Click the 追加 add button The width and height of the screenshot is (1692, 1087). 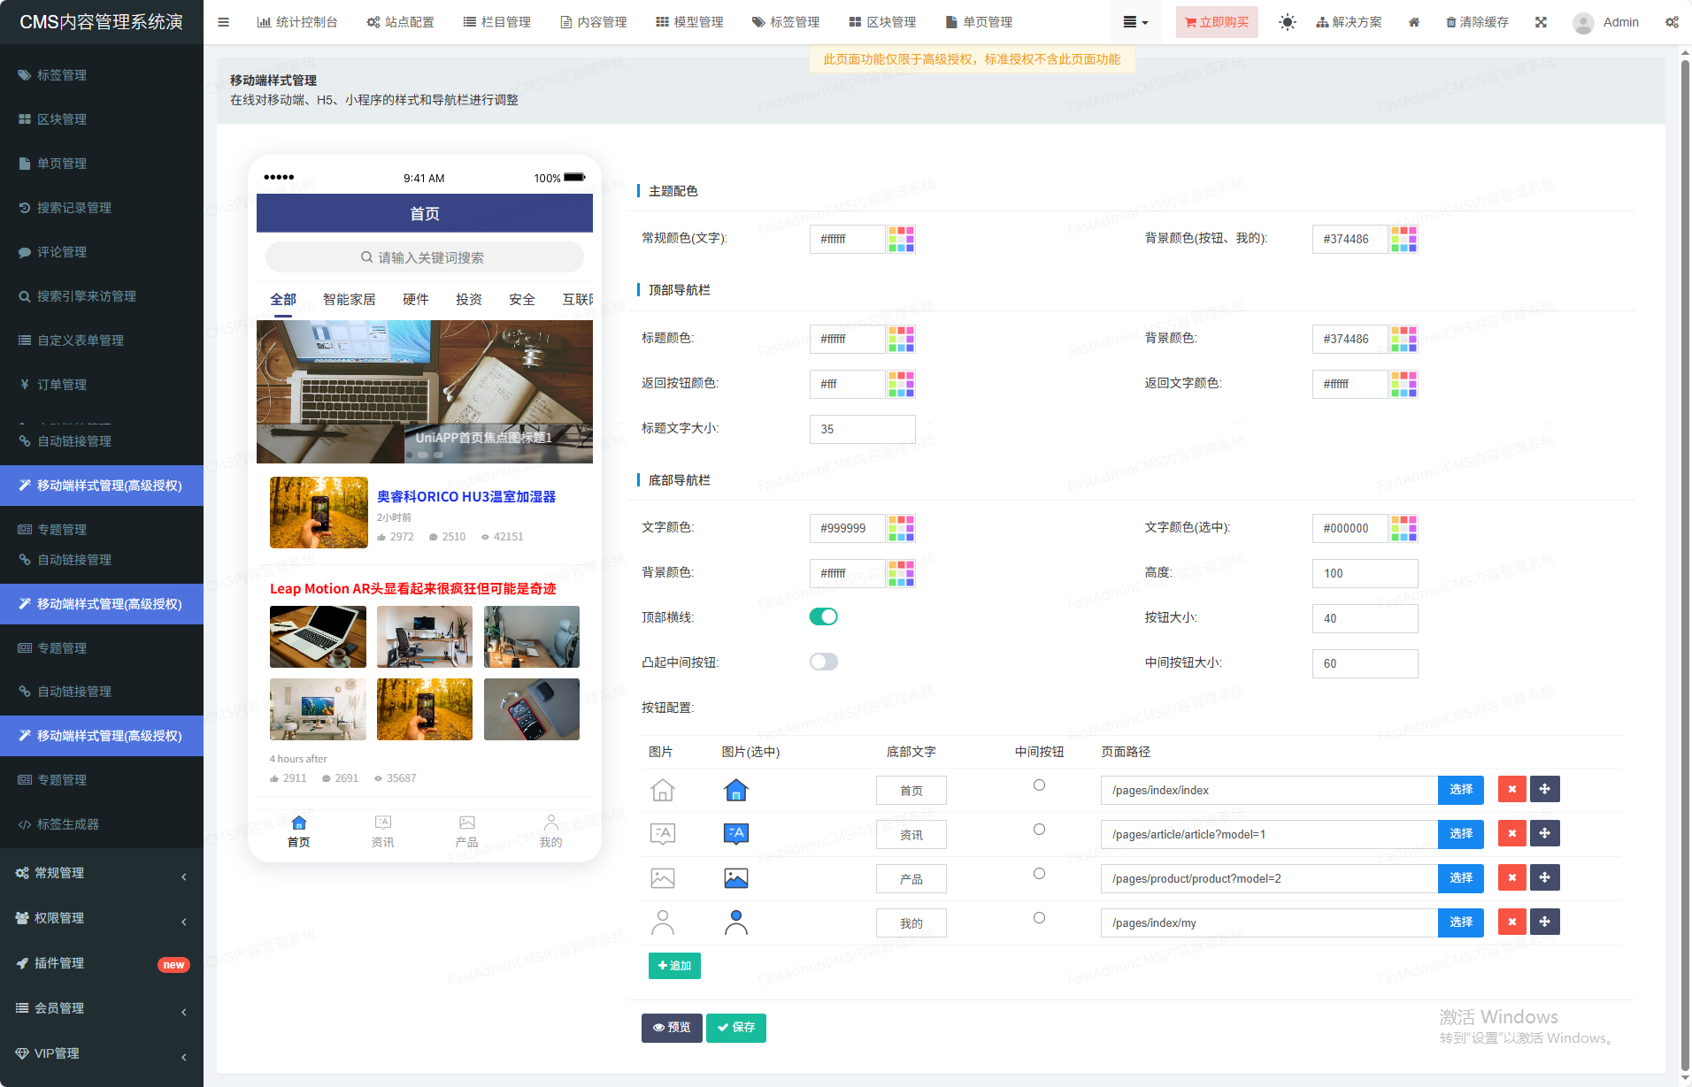click(674, 966)
